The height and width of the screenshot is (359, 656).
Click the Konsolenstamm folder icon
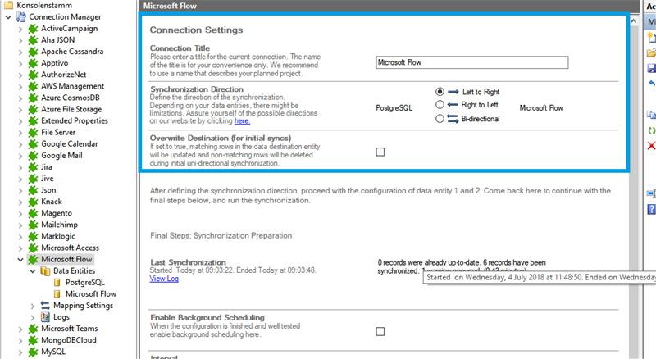[x=9, y=6]
